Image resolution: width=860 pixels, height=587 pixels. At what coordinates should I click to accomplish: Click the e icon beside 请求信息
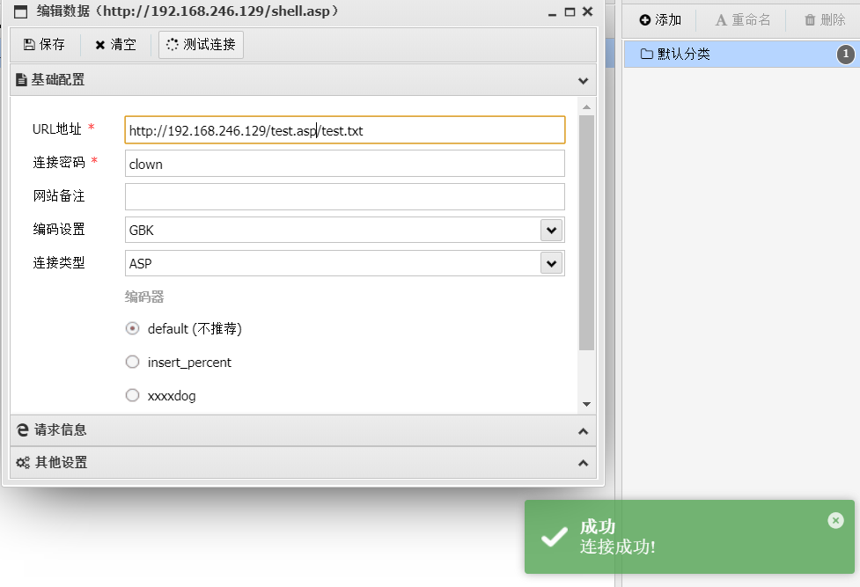coord(23,430)
